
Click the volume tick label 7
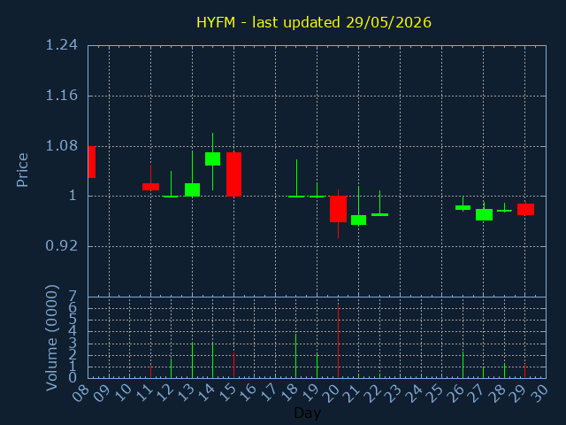coord(73,297)
